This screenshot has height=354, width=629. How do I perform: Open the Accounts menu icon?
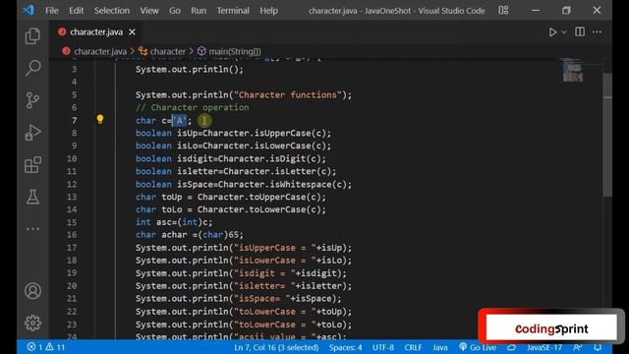pyautogui.click(x=32, y=291)
